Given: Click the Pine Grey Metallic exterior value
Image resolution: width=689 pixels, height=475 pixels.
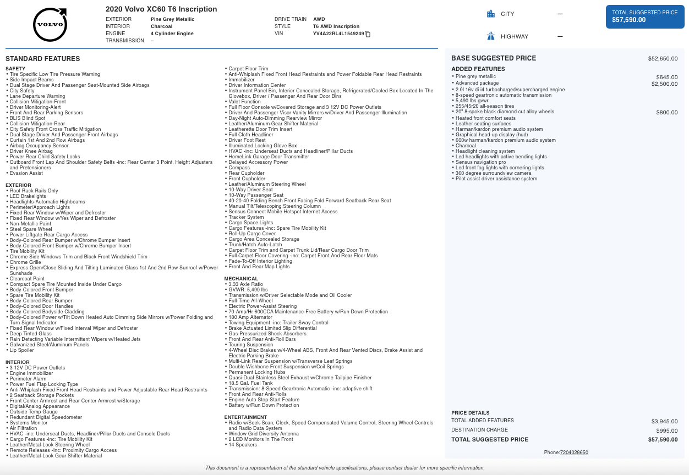Looking at the screenshot, I should coord(172,19).
